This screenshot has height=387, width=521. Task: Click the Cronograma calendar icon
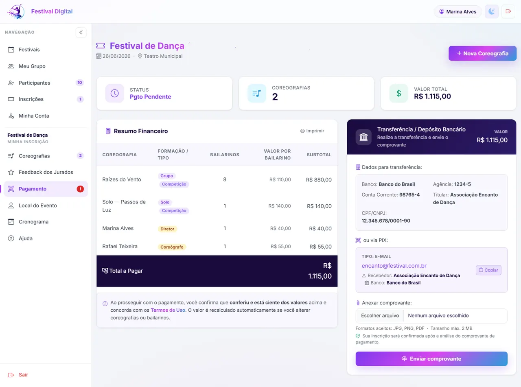(x=11, y=222)
